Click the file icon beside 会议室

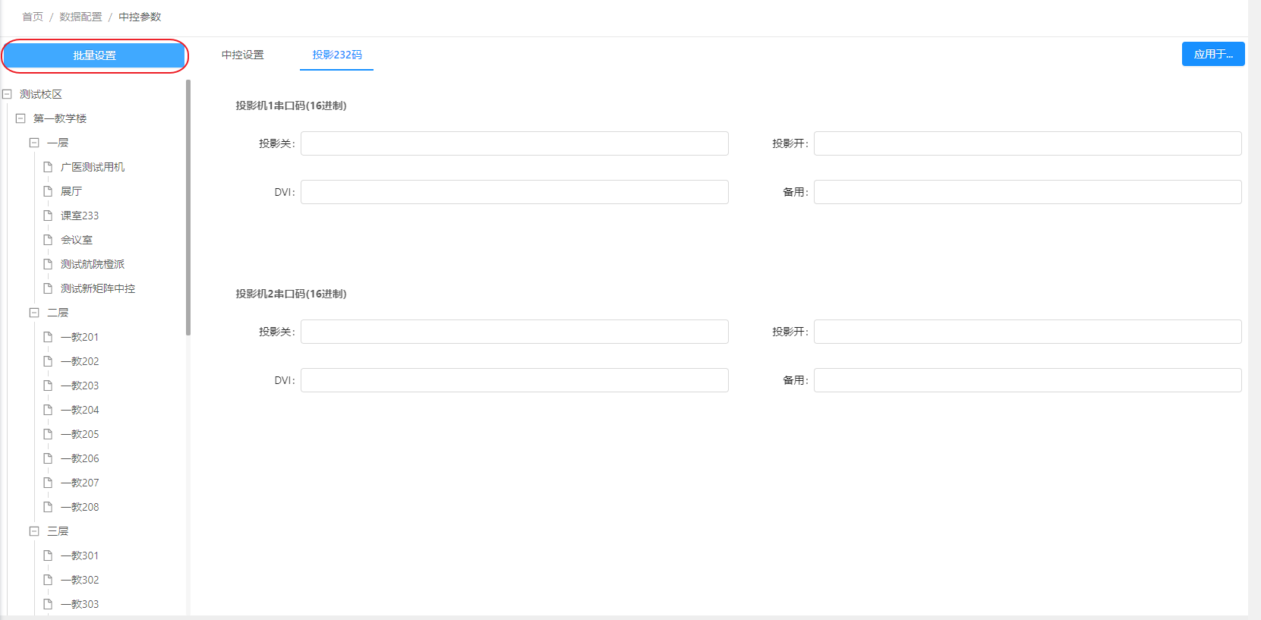tap(48, 240)
